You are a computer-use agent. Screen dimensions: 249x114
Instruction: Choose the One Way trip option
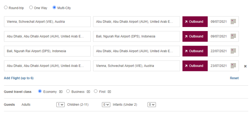click(x=31, y=8)
